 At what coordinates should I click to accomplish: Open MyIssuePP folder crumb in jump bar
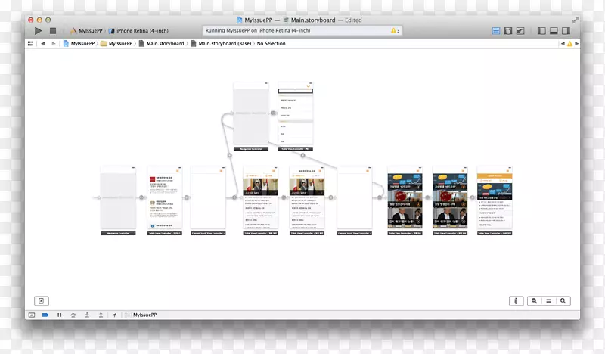116,44
